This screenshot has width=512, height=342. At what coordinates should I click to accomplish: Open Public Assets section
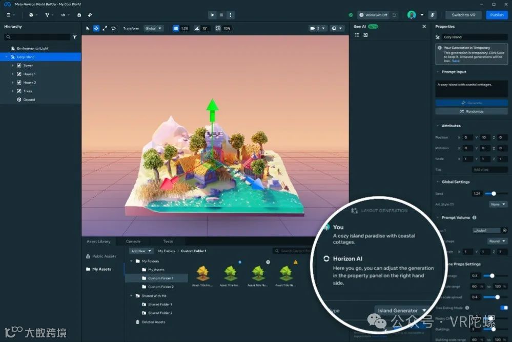pos(101,256)
